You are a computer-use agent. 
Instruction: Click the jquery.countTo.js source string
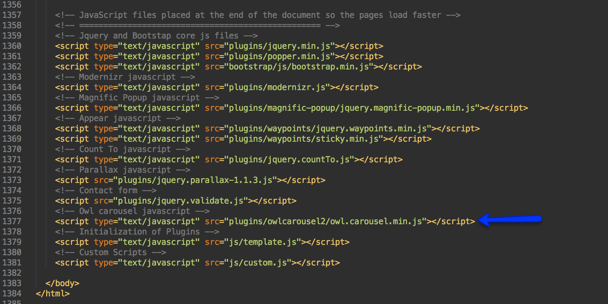pos(289,160)
